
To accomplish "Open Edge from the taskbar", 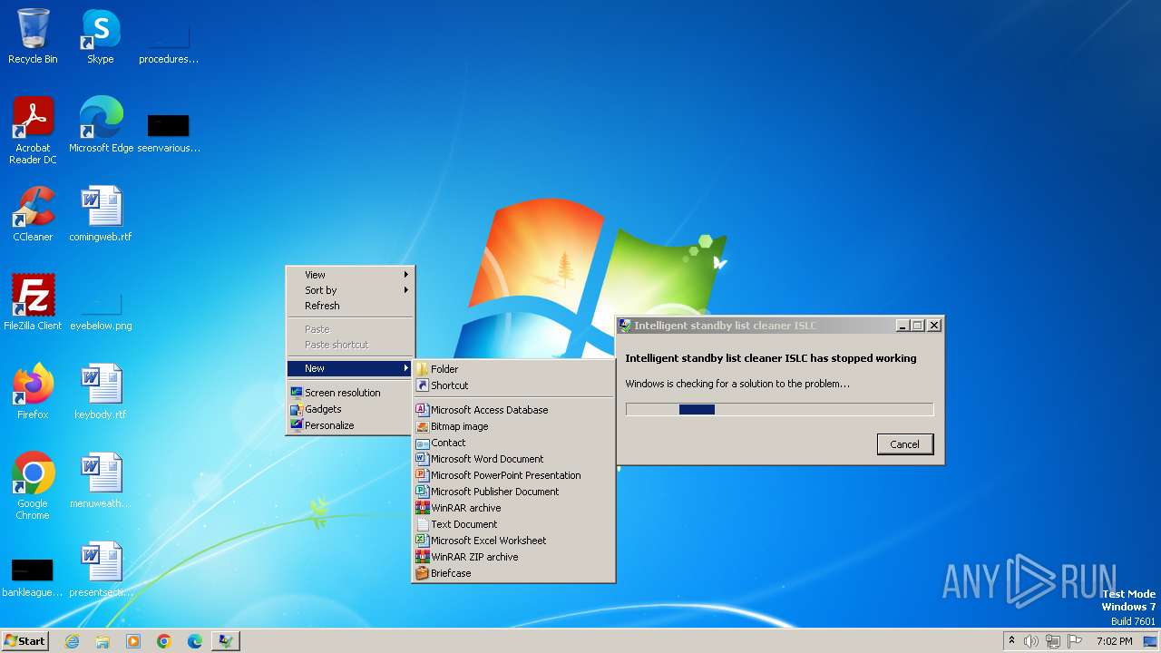I will 195,641.
